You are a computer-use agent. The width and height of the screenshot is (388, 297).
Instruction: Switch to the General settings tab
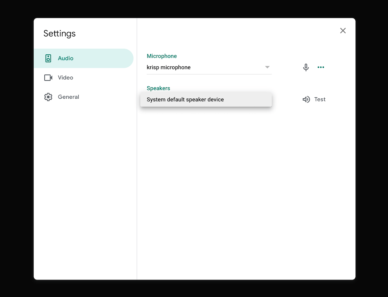[x=68, y=97]
